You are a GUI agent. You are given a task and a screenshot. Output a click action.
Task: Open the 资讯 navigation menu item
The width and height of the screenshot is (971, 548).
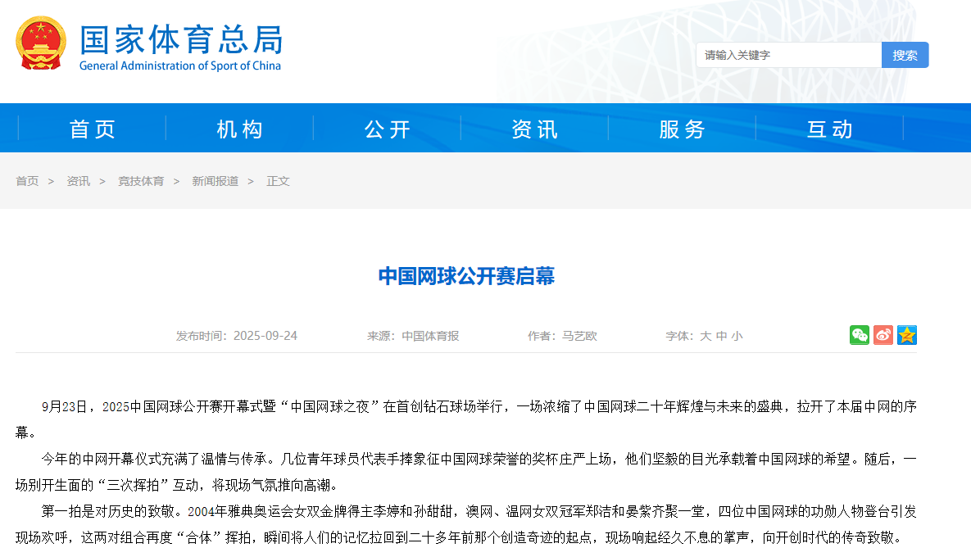point(535,129)
